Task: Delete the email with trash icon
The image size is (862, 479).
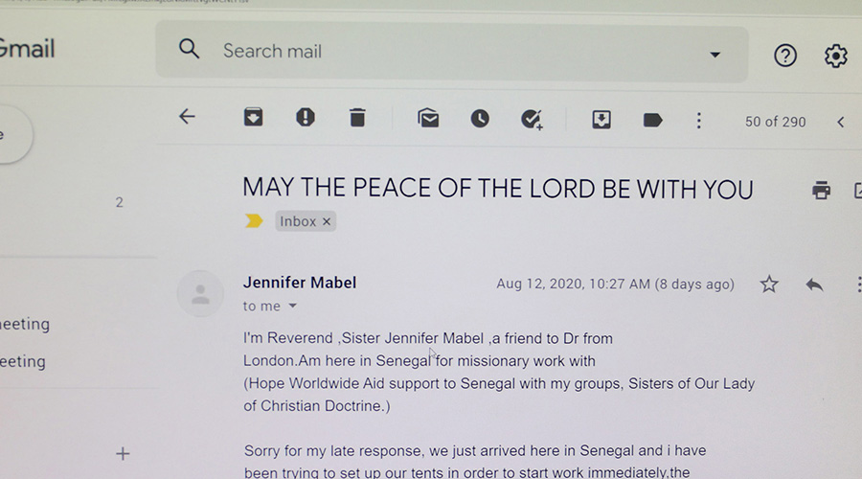Action: click(357, 118)
